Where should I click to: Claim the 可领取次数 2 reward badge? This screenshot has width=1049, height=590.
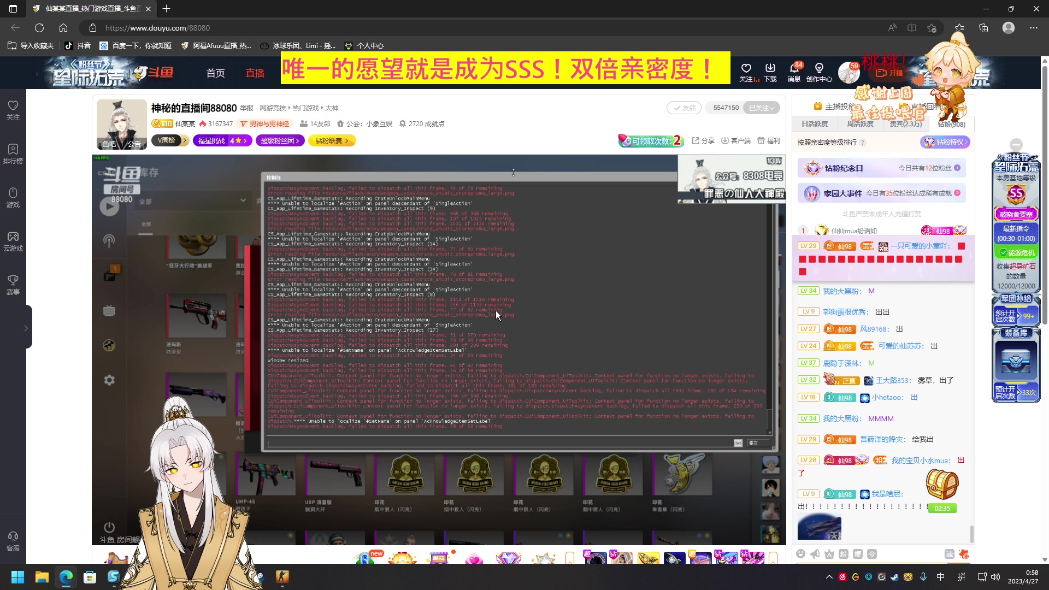[x=651, y=141]
